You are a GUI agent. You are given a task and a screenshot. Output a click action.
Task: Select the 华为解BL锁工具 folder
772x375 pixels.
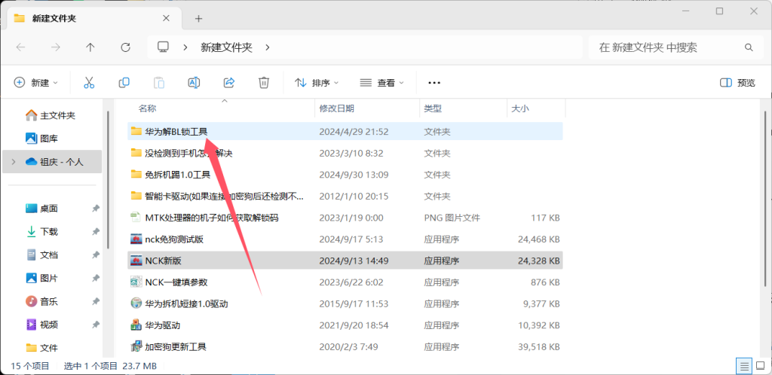coord(345,132)
